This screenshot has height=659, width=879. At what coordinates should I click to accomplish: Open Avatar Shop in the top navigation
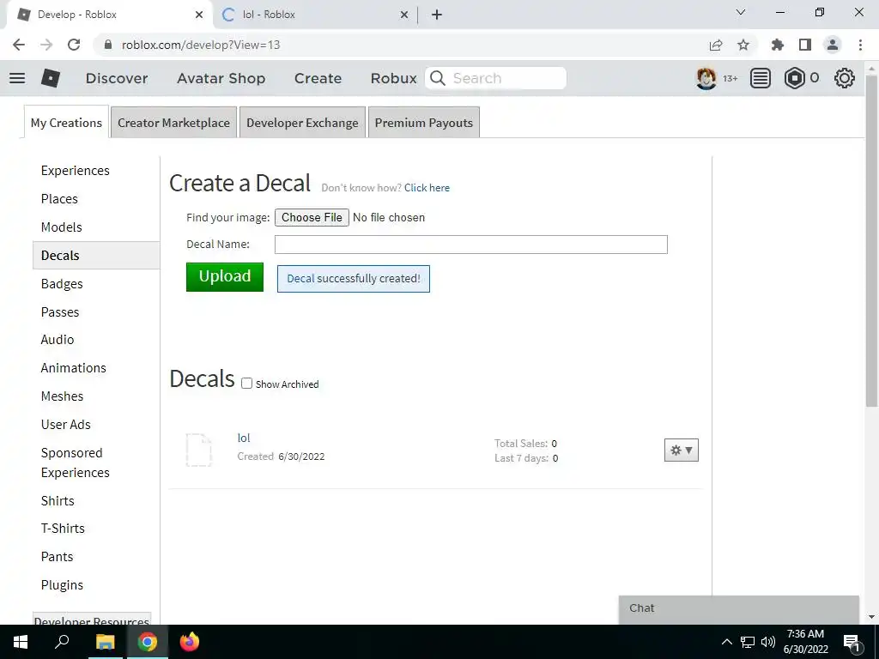pyautogui.click(x=221, y=78)
